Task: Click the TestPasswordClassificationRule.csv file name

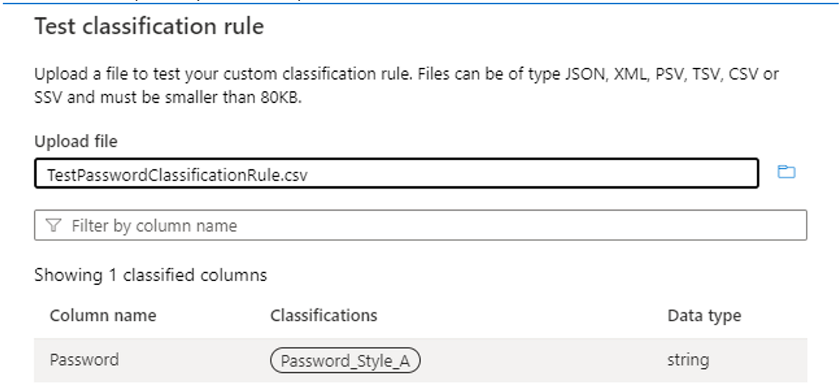Action: click(x=178, y=174)
